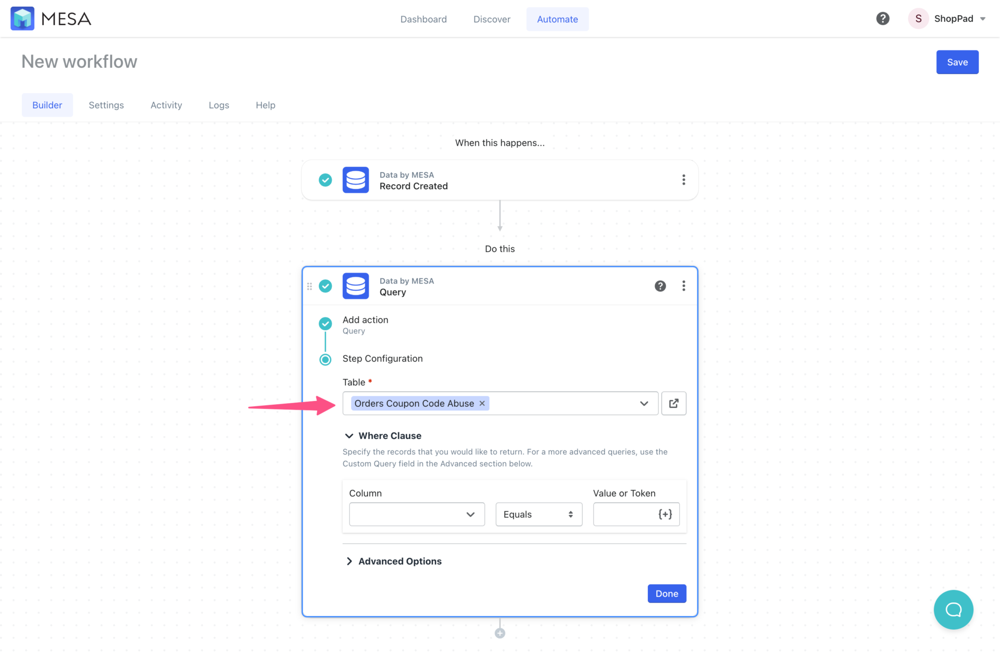Remove the Orders Coupon Code Abuse tag
The width and height of the screenshot is (1000, 656).
point(482,403)
